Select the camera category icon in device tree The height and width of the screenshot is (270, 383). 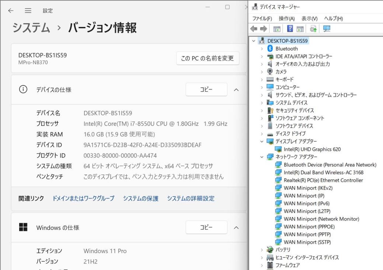(270, 72)
